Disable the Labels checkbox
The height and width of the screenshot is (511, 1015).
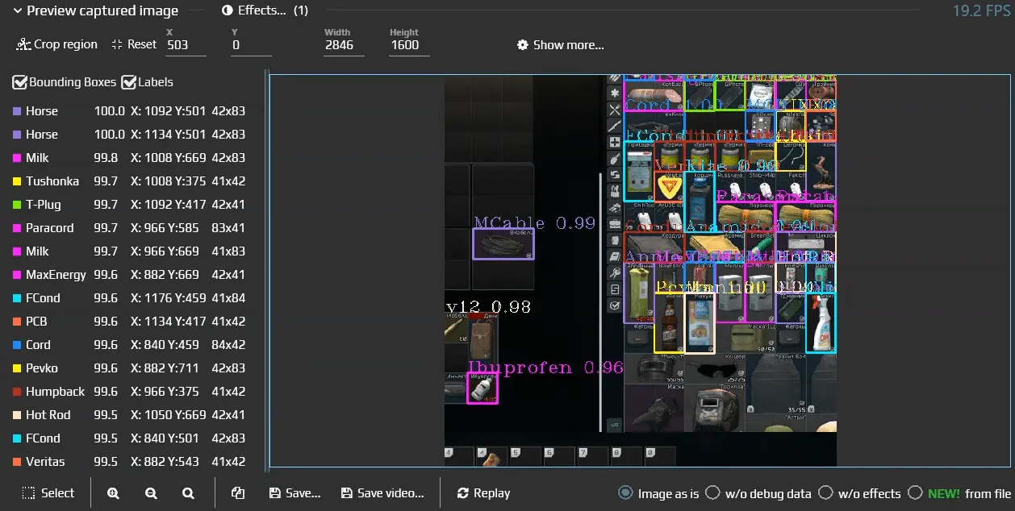pyautogui.click(x=129, y=81)
